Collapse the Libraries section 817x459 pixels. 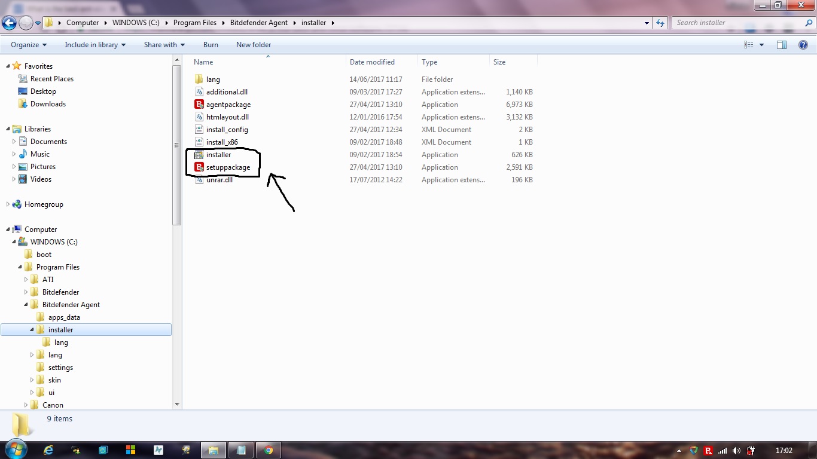(7, 128)
